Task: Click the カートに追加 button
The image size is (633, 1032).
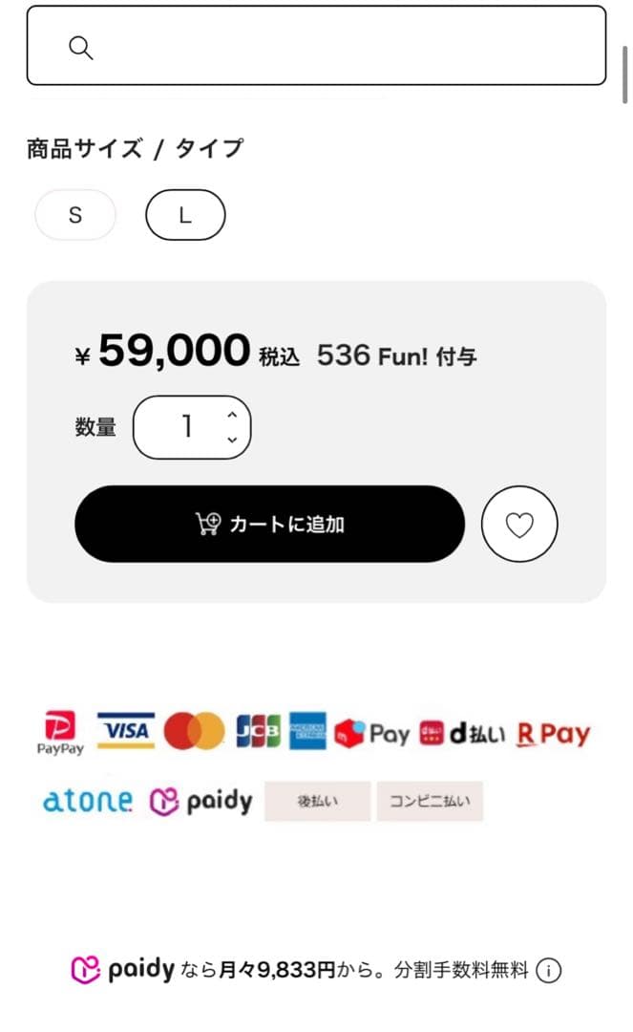Action: pos(270,524)
